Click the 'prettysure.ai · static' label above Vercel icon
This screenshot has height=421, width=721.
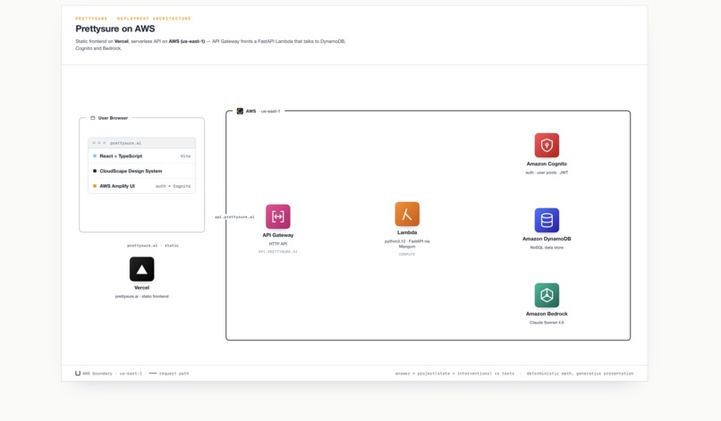click(153, 246)
